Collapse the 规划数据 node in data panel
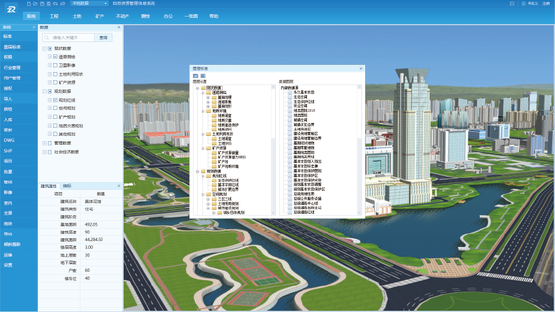This screenshot has height=312, width=555. coord(44,92)
